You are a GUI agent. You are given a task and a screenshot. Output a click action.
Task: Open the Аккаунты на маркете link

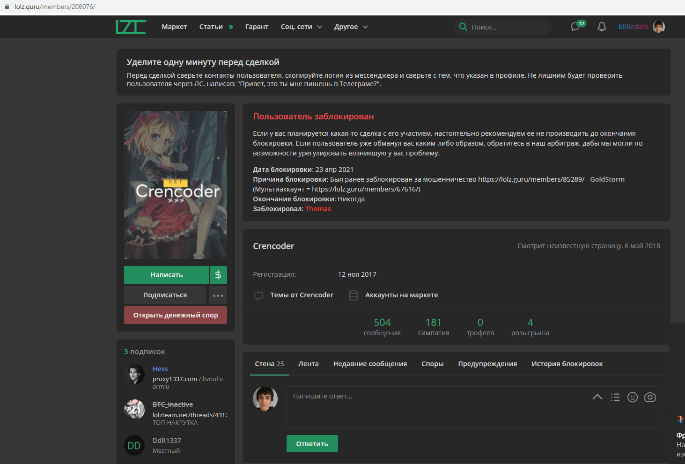(x=402, y=295)
